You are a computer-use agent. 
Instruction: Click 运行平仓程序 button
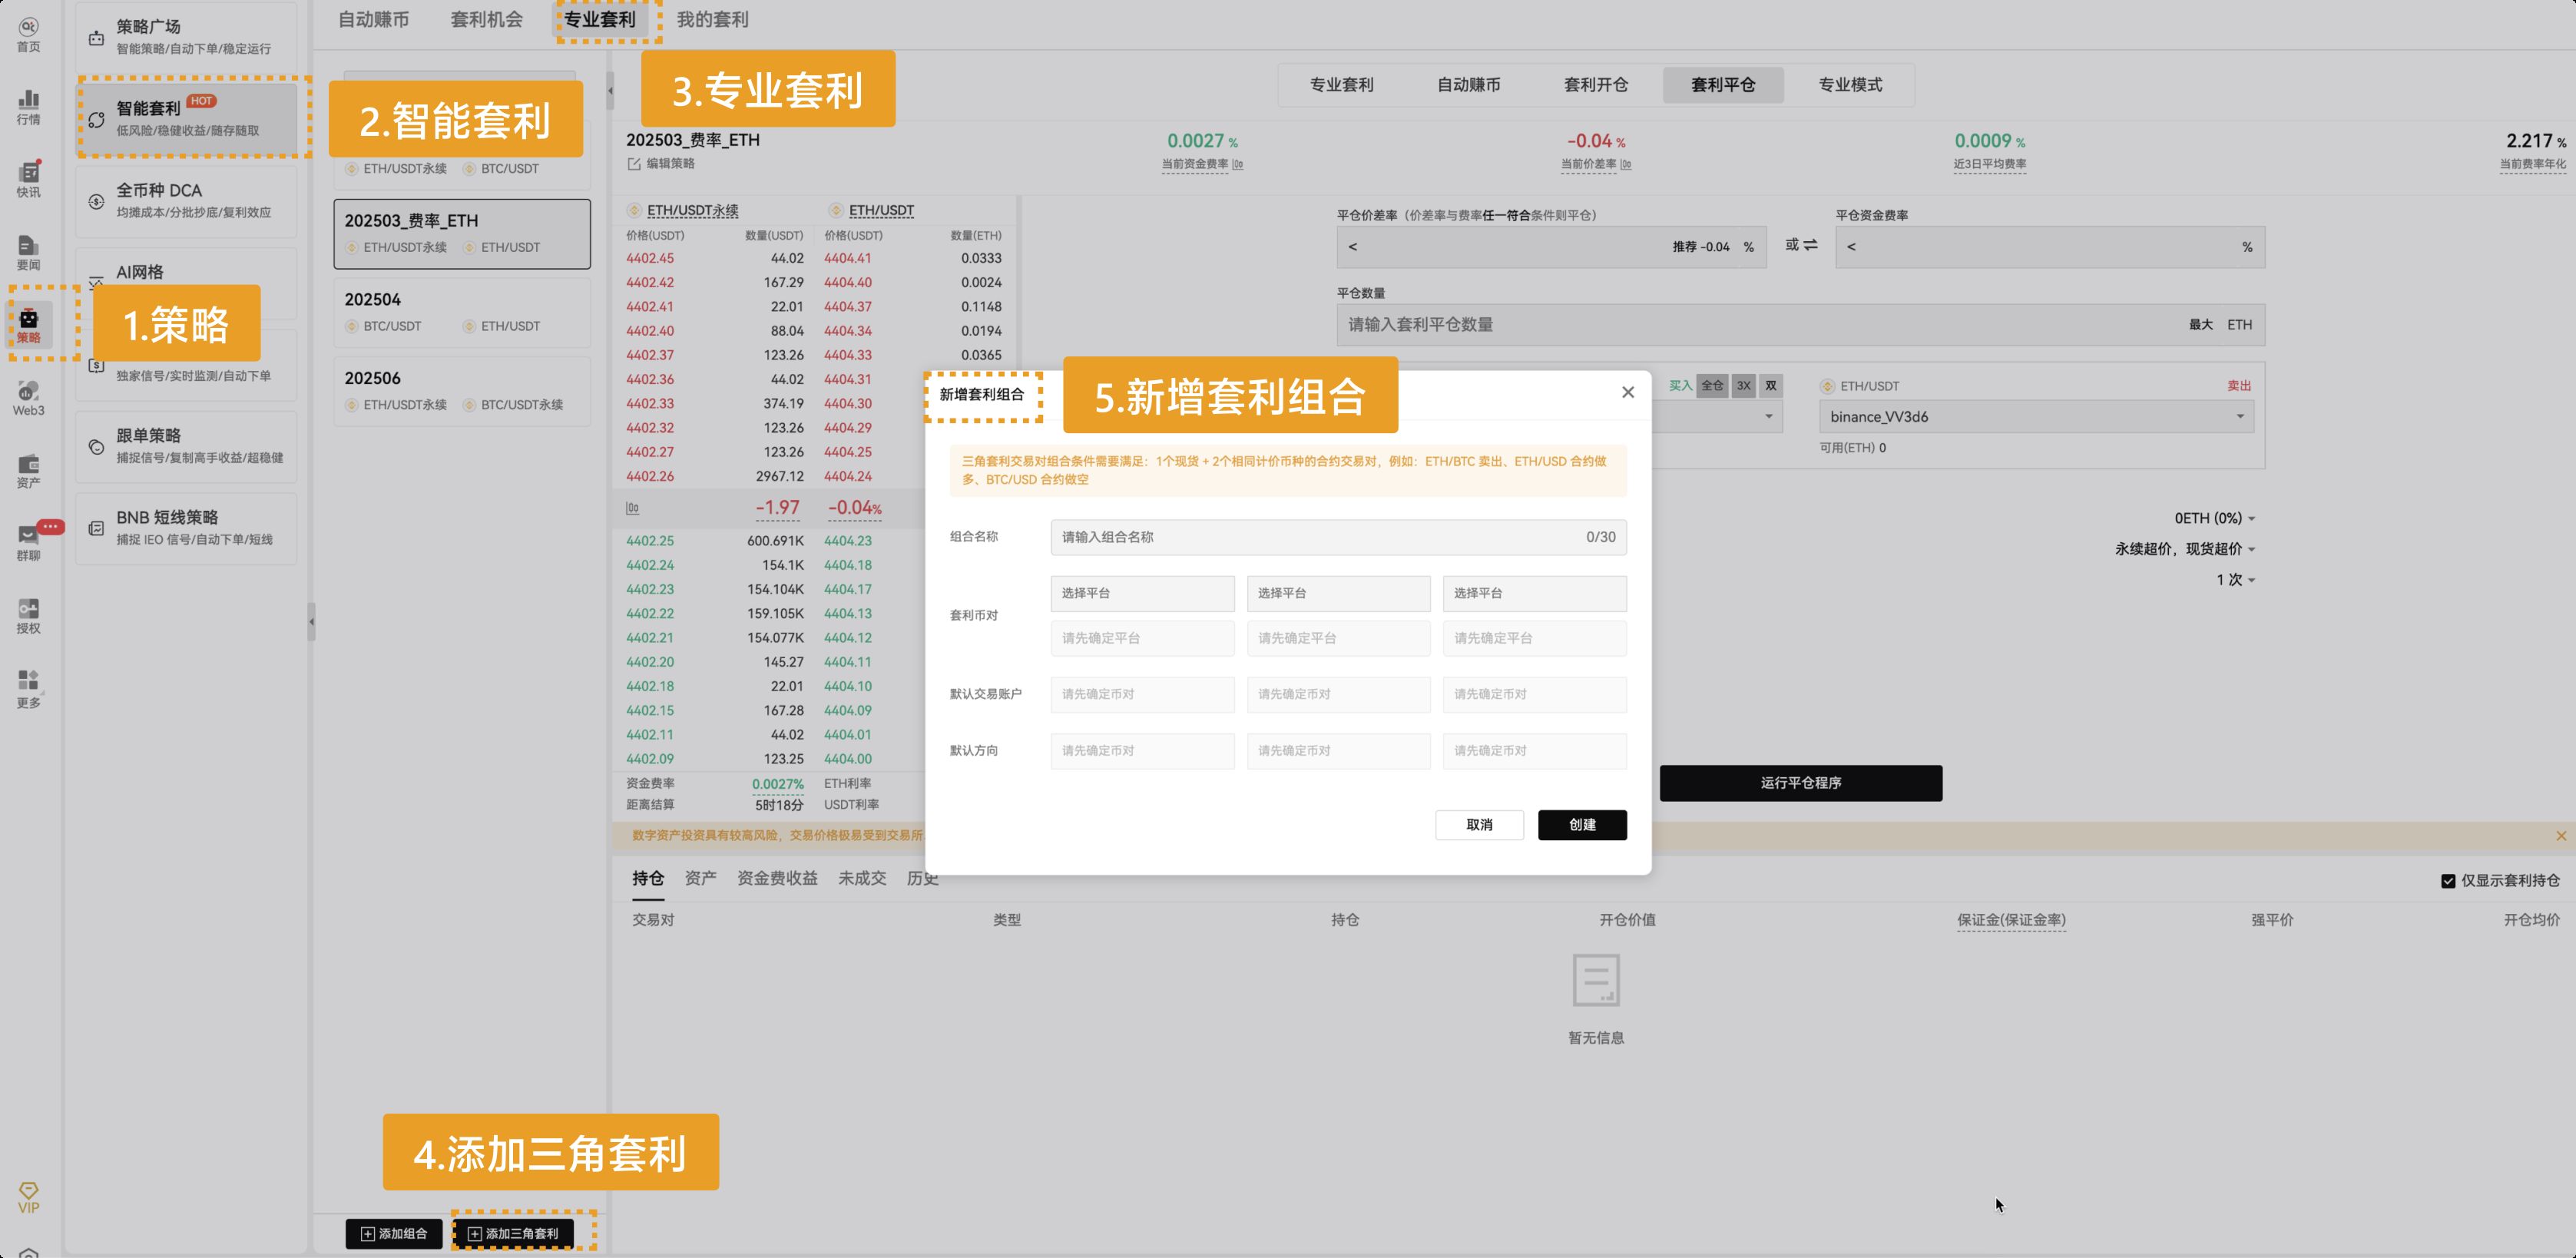pos(1800,783)
